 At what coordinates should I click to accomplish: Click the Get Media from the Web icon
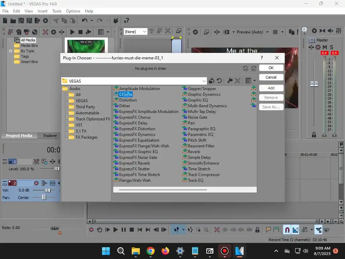[35, 32]
